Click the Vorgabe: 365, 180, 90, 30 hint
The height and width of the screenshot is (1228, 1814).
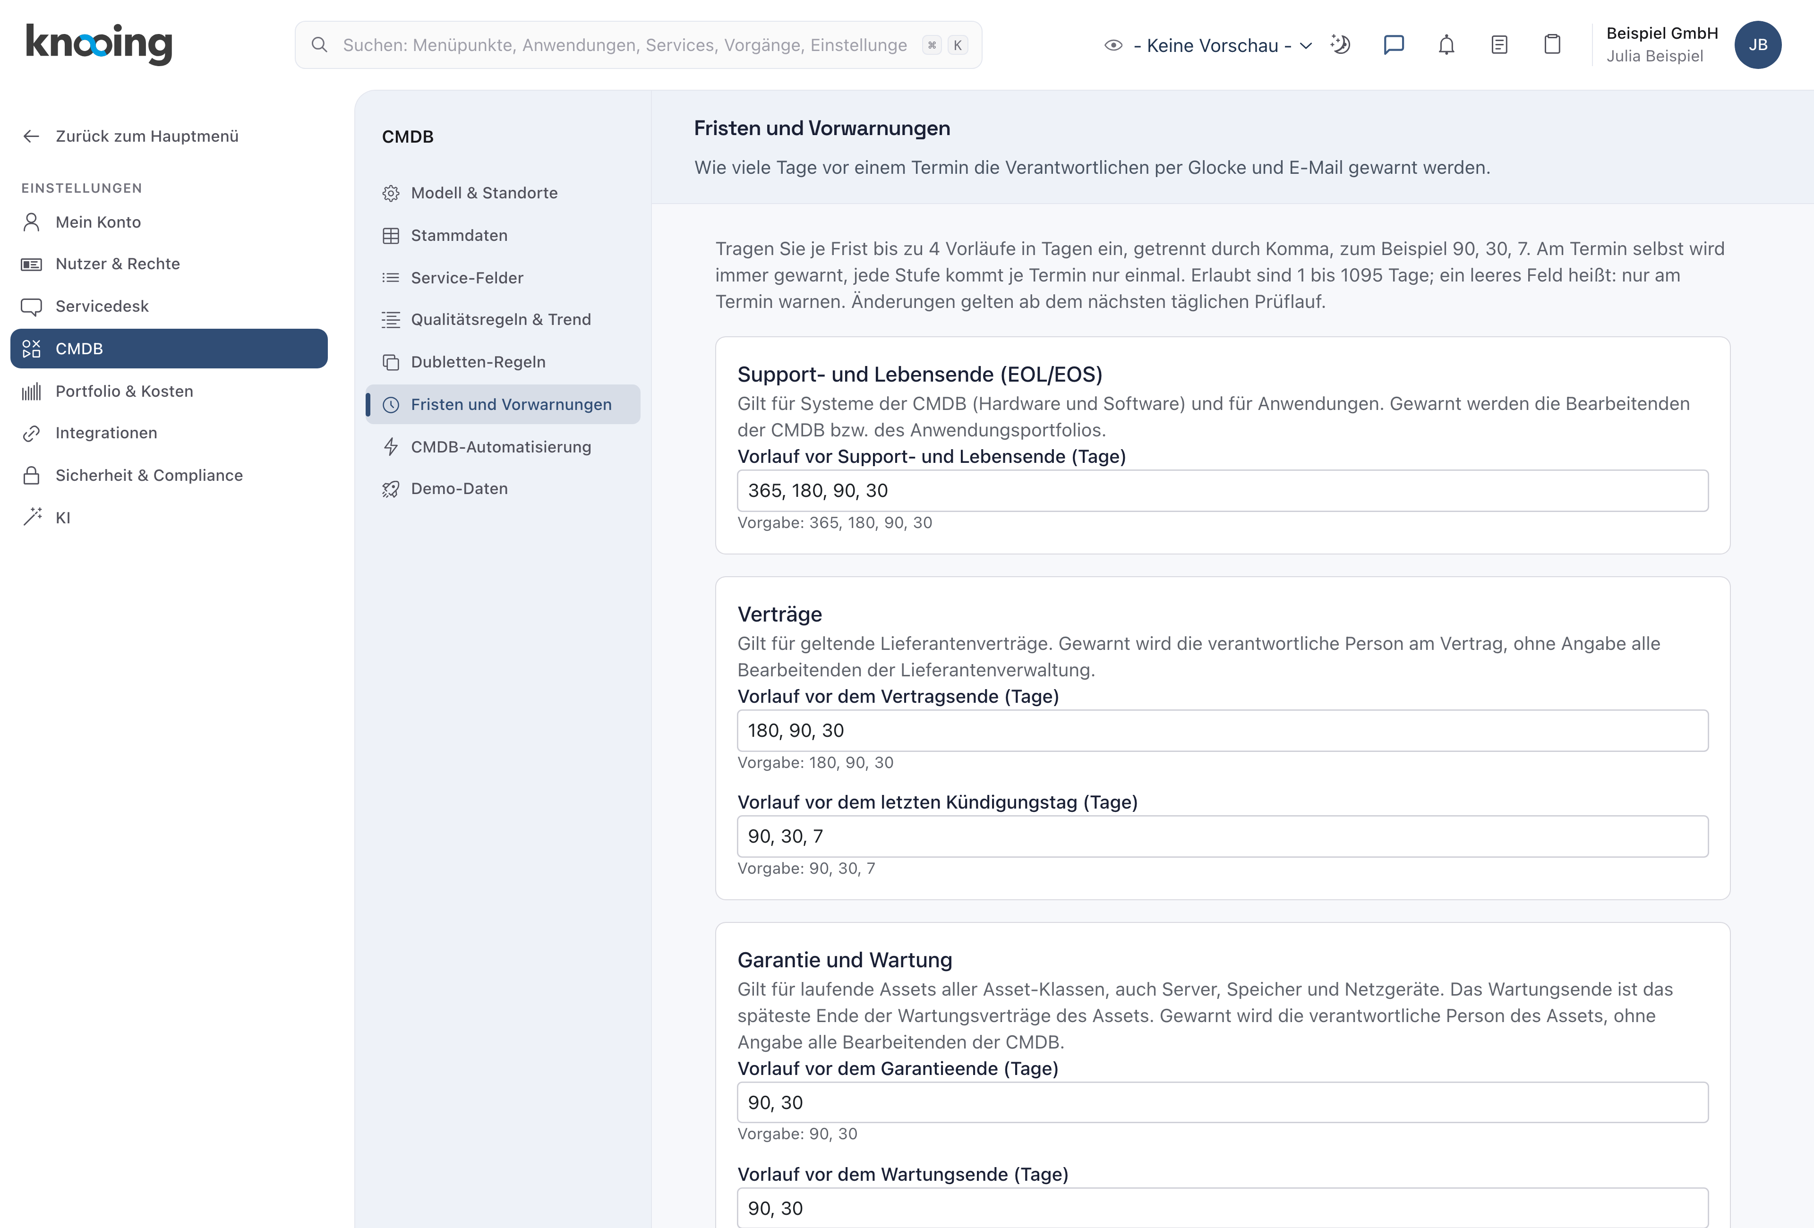pos(834,523)
